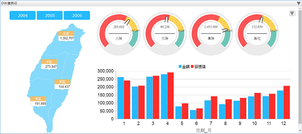Click the 車險 gauge
The height and width of the screenshot is (134, 302).
(x=211, y=34)
